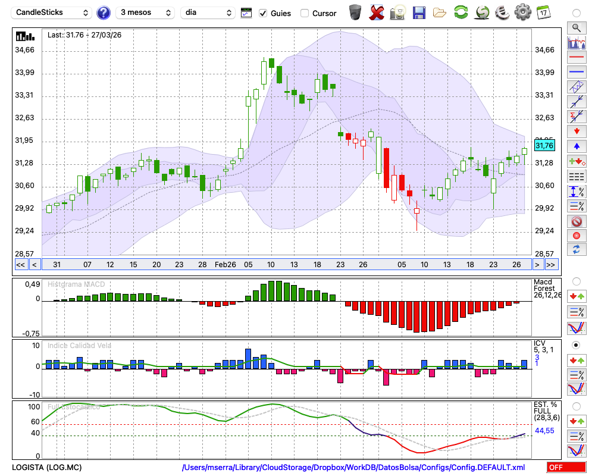Viewport: 595px width, 476px height.
Task: Uncheck the Guies checkbox
Action: (263, 13)
